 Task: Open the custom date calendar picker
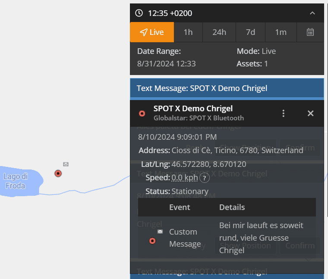(x=310, y=32)
